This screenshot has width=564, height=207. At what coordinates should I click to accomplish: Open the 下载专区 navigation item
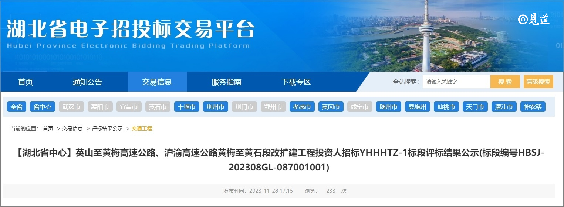pyautogui.click(x=296, y=82)
